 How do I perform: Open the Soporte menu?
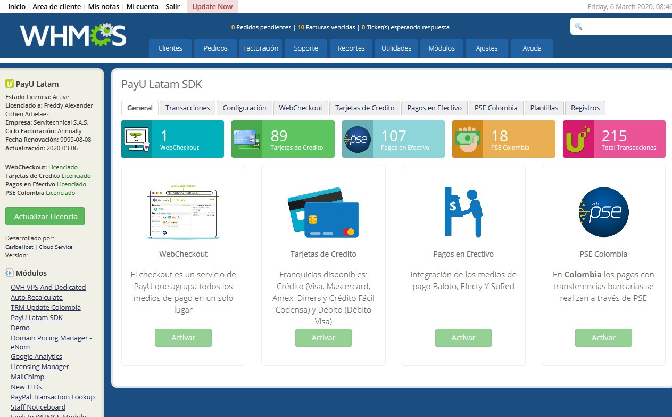click(x=306, y=48)
